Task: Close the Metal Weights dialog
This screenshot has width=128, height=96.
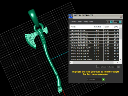Action: coord(121,16)
